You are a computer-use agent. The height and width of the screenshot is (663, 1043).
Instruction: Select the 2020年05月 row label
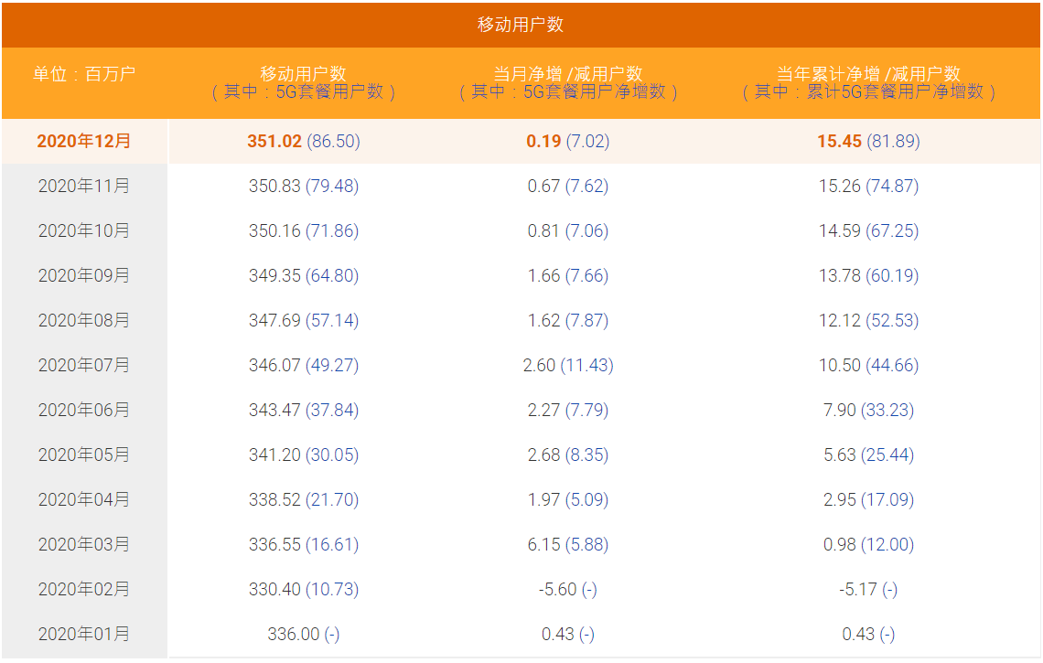pos(84,454)
